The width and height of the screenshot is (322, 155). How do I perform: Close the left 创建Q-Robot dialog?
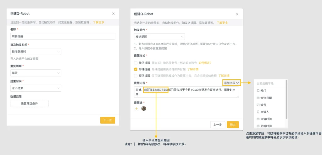pos(114,13)
